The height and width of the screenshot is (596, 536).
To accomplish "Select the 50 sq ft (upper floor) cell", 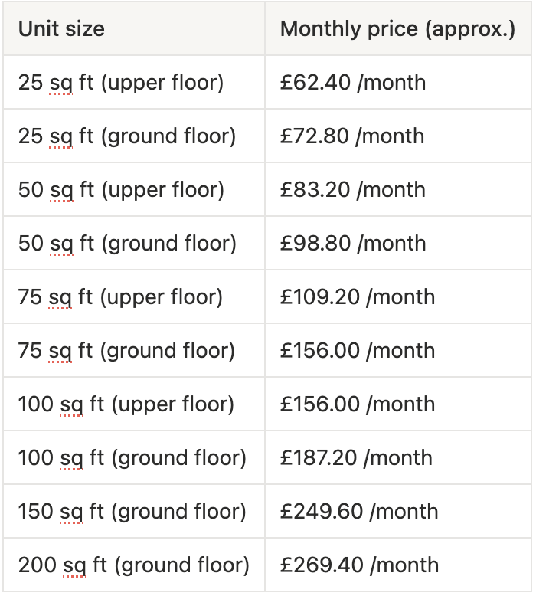I will pos(134,189).
